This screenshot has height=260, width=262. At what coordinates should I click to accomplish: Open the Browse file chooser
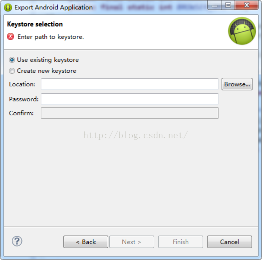pos(237,84)
